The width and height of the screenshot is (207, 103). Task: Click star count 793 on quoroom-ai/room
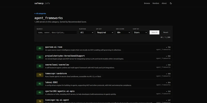[x=168, y=47]
